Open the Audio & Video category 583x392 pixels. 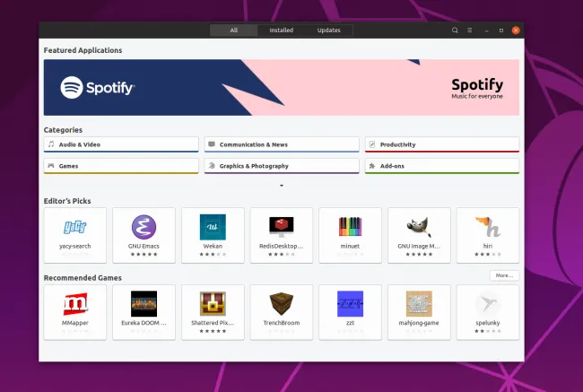[x=121, y=144]
